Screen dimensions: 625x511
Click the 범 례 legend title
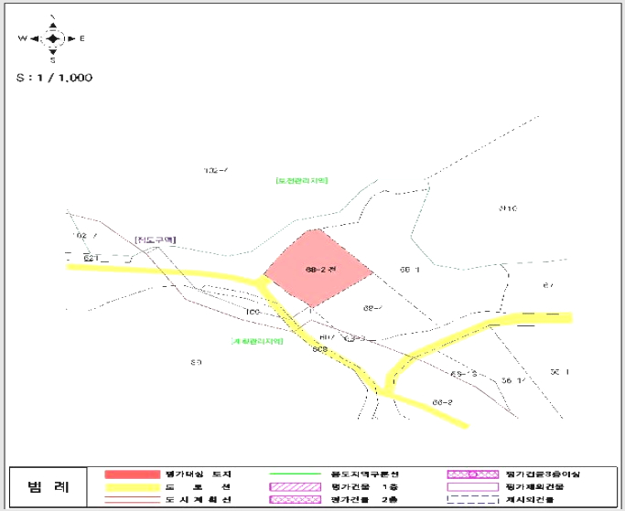(48, 486)
